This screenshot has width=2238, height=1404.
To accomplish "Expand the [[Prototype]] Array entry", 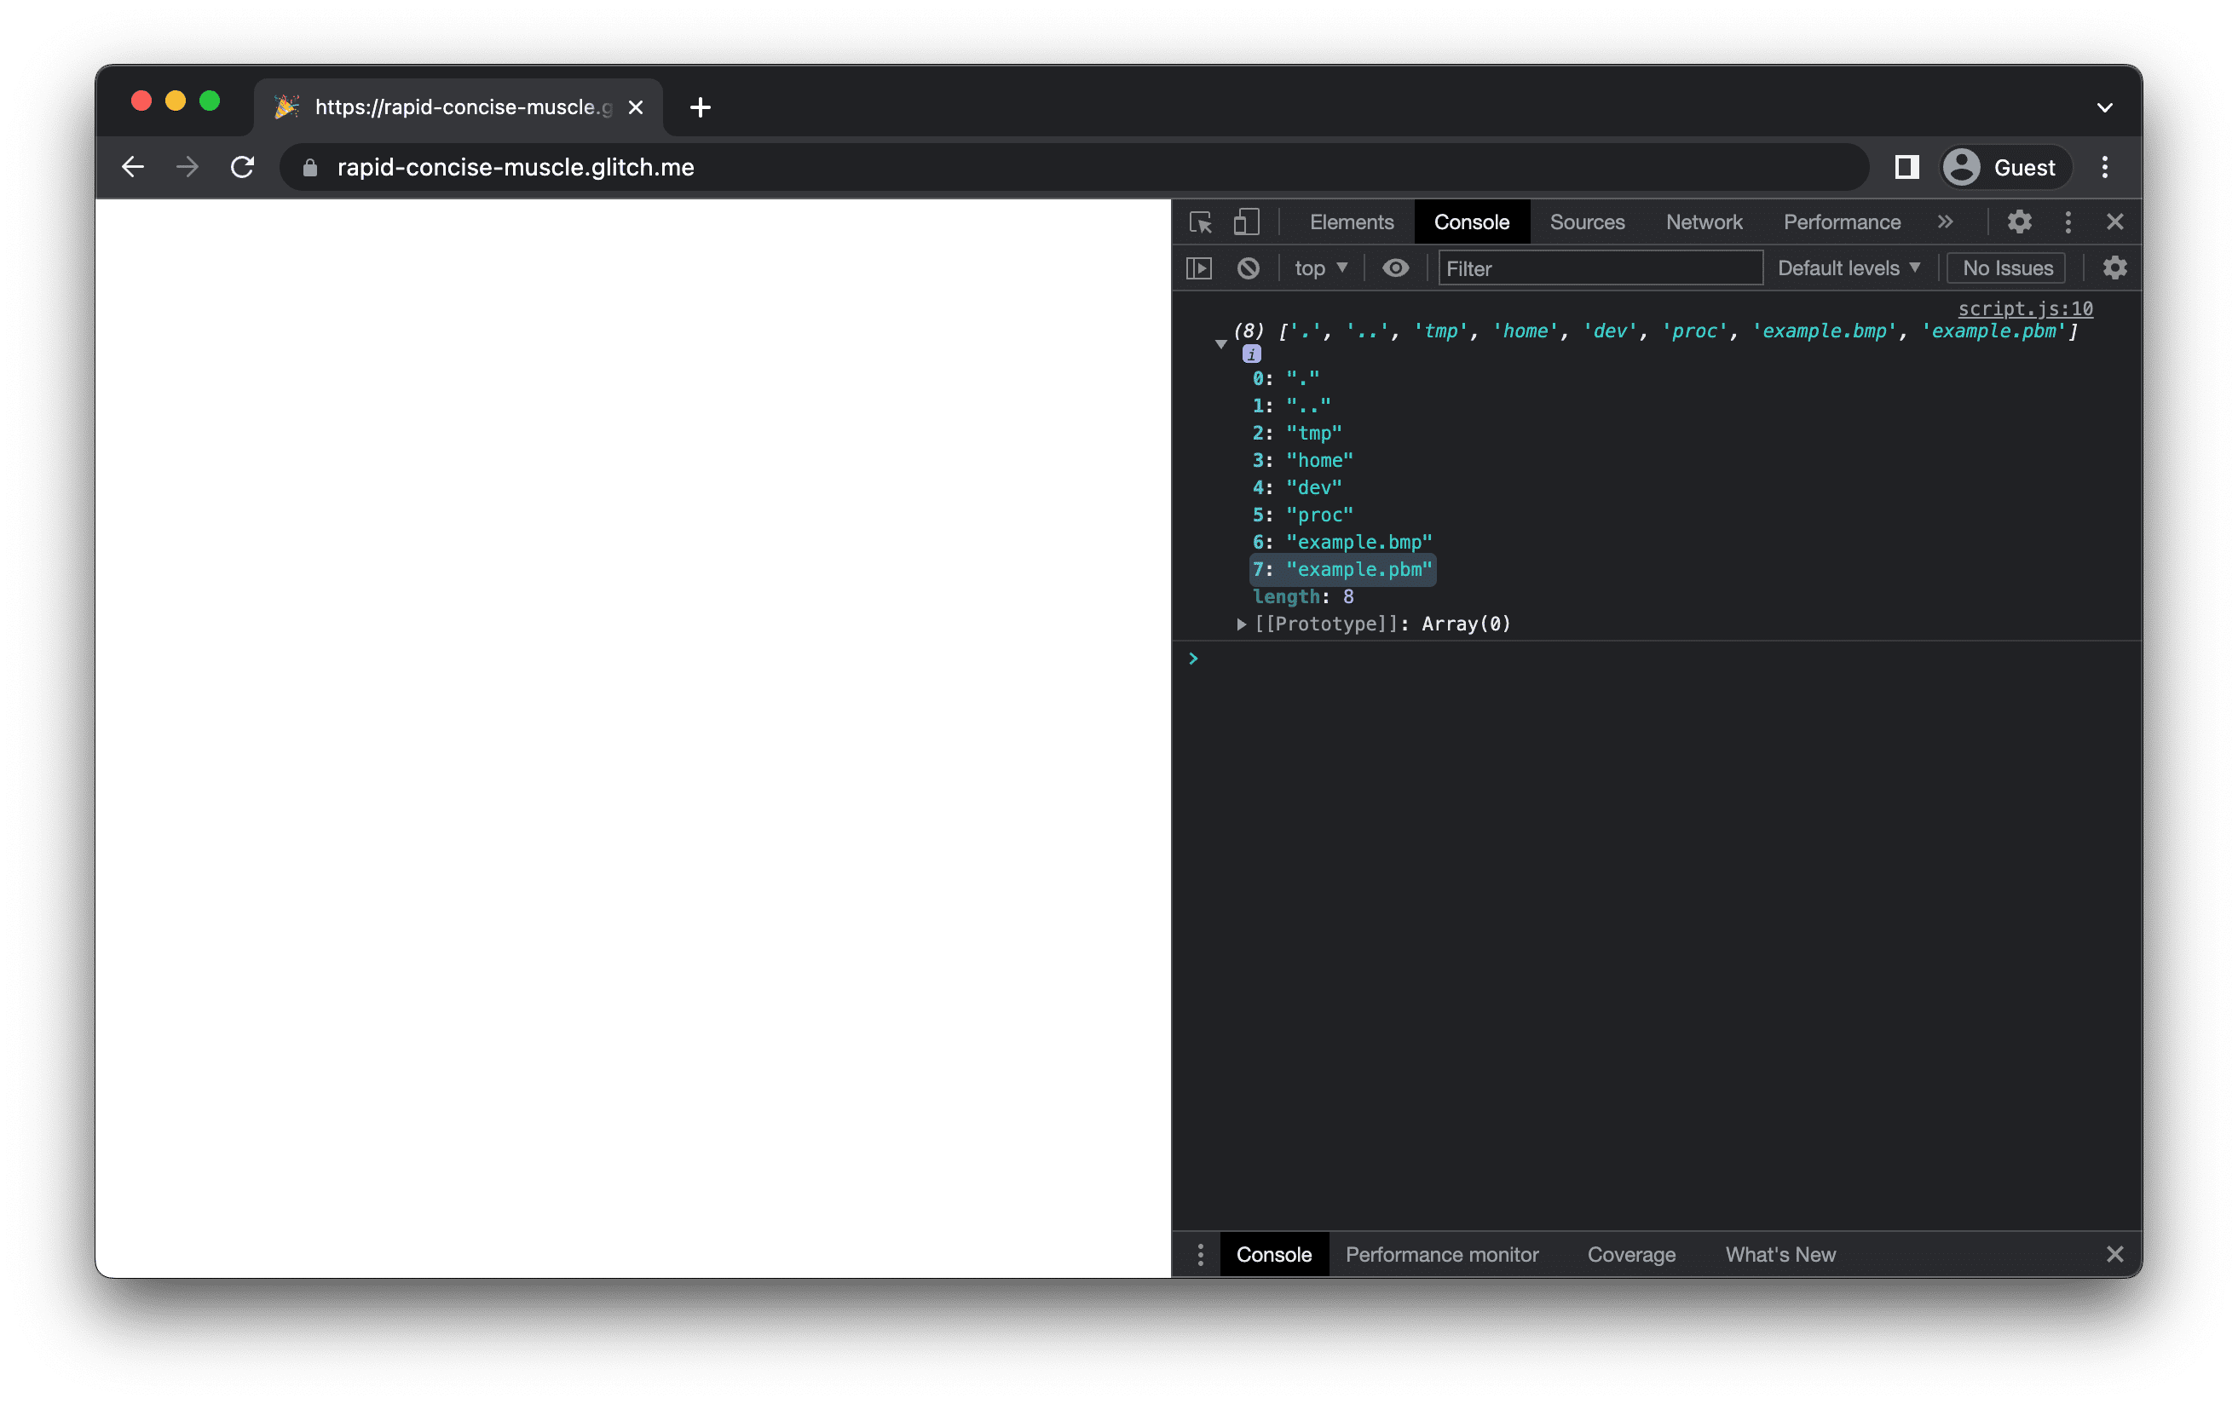I will (x=1235, y=623).
